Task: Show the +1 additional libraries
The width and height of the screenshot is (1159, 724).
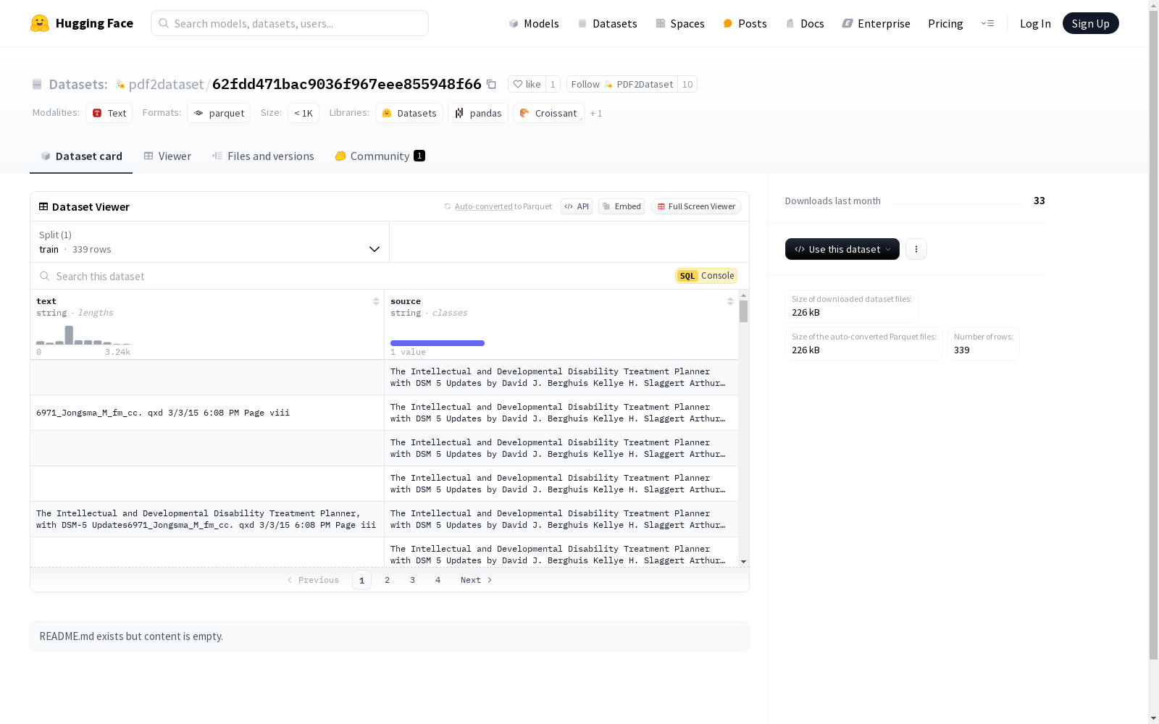Action: (x=596, y=113)
